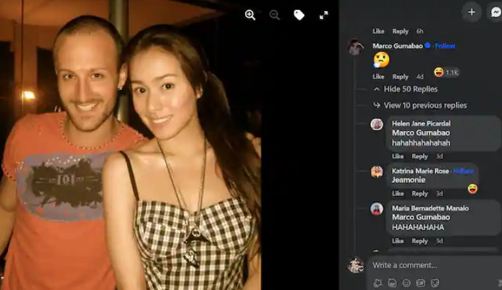Enter fullscreen with the expand arrows icon

pyautogui.click(x=323, y=15)
